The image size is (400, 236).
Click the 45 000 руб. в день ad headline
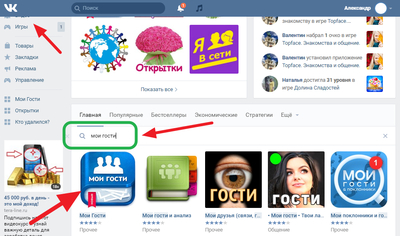click(x=27, y=201)
